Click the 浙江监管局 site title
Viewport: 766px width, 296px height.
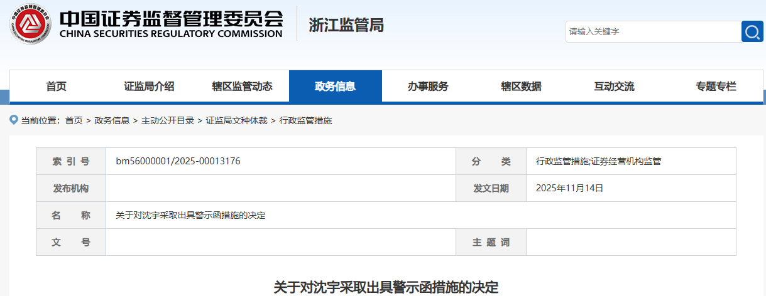(346, 25)
